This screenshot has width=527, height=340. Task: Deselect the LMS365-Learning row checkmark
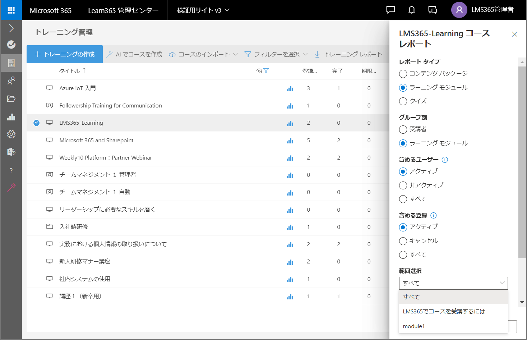pyautogui.click(x=36, y=123)
